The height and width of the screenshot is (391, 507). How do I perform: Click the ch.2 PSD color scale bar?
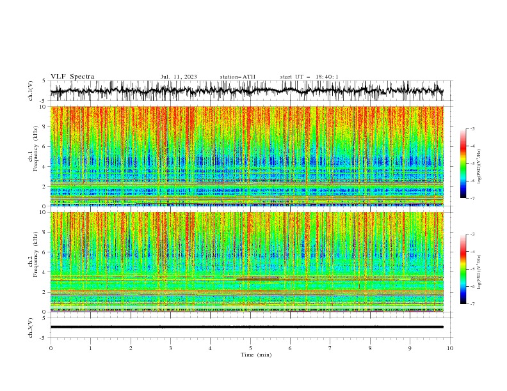[x=463, y=269]
